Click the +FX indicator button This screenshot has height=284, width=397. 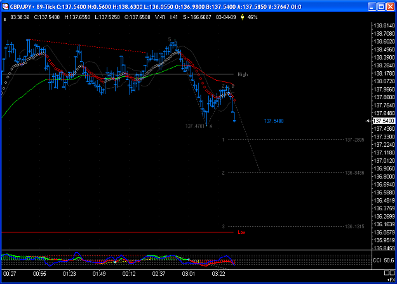click(x=391, y=280)
